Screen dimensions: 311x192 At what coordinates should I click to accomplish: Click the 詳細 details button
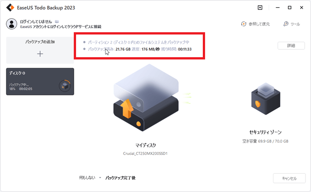[291, 45]
